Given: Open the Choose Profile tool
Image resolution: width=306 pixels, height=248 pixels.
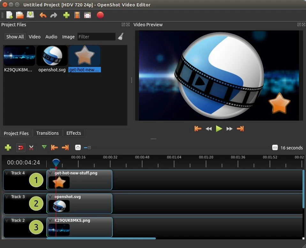Looking at the screenshot, I should pos(77,15).
